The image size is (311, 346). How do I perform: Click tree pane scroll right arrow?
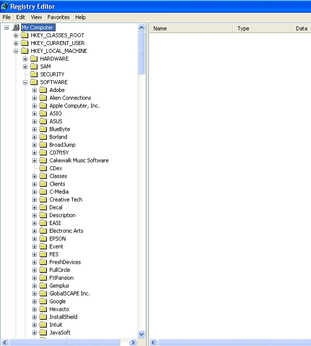coord(133,343)
